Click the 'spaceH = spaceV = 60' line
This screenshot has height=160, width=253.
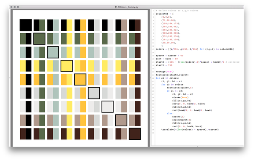pyautogui.click(x=169, y=56)
